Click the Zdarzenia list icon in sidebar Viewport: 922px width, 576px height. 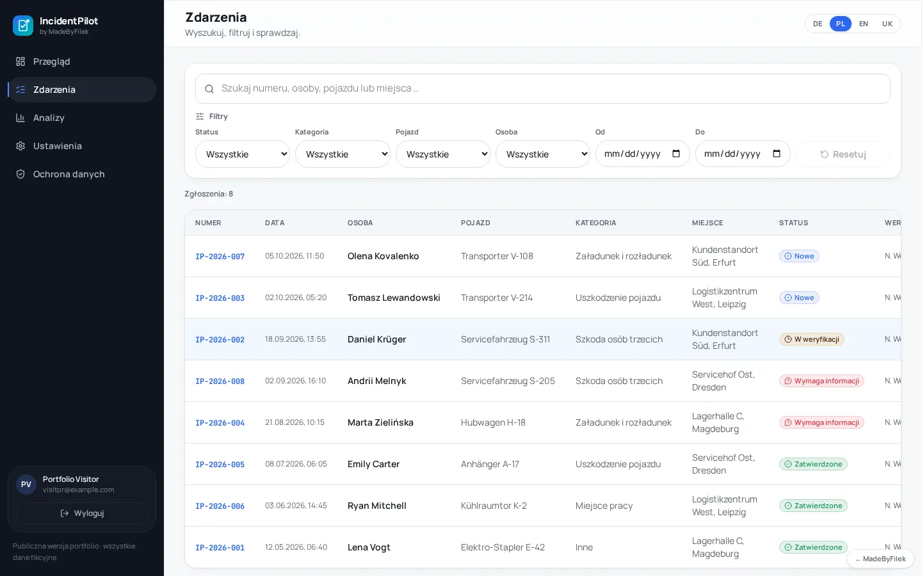(20, 90)
